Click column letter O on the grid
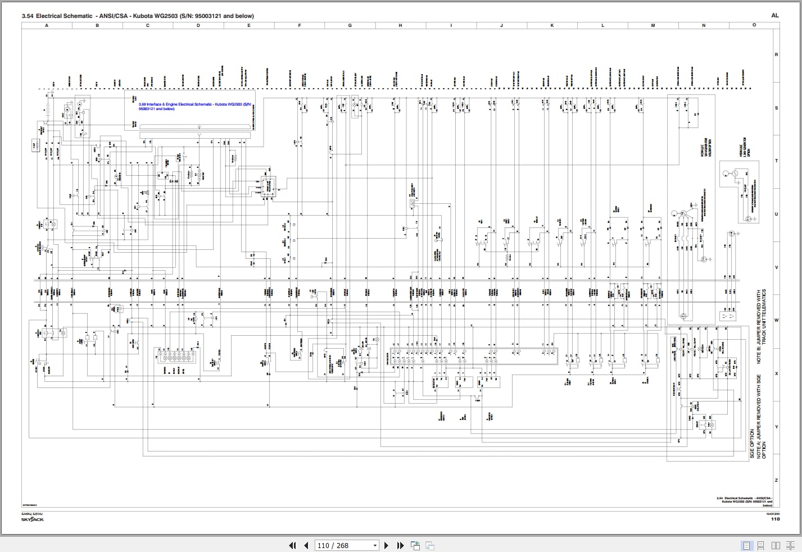 (x=754, y=25)
